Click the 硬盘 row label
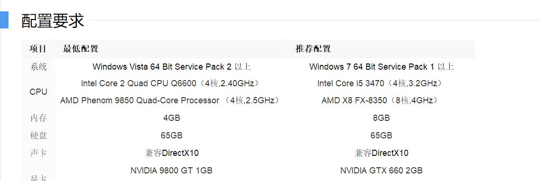 (x=38, y=135)
